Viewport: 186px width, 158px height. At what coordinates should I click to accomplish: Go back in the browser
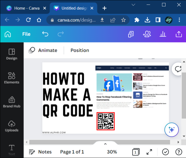[x=7, y=20]
